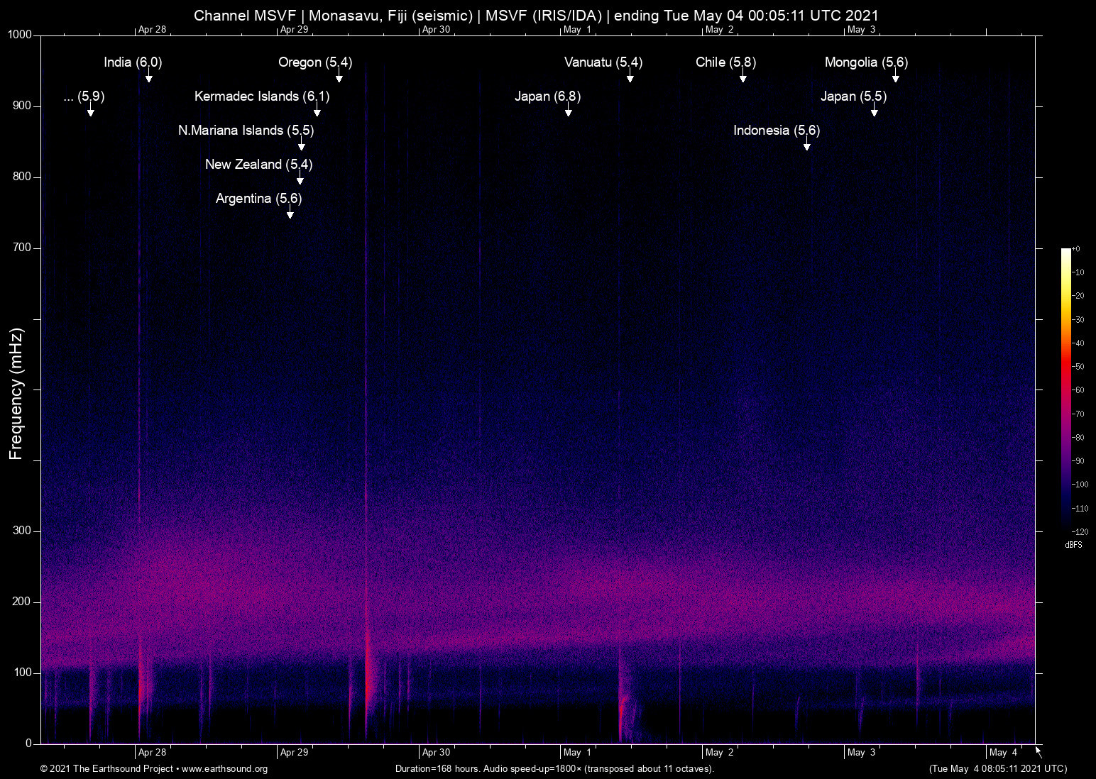Select the N.Mariana Islands (5.5) label

pyautogui.click(x=246, y=131)
